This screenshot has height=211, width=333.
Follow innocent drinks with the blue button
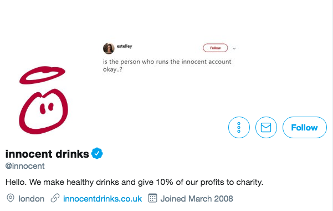point(305,127)
